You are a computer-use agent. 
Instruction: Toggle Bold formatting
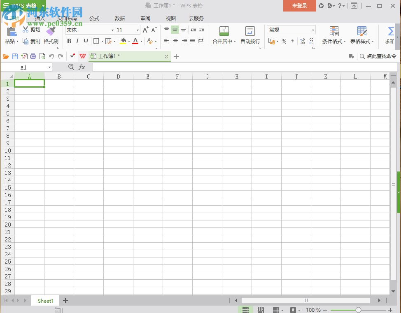coord(69,41)
